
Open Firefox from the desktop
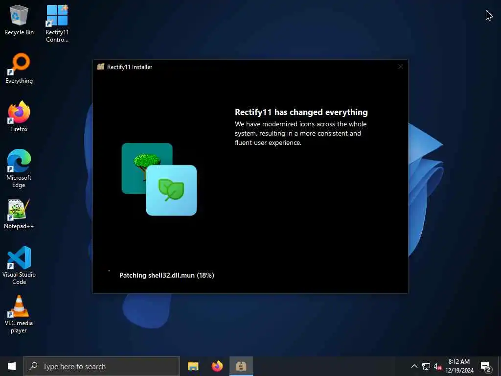(19, 117)
